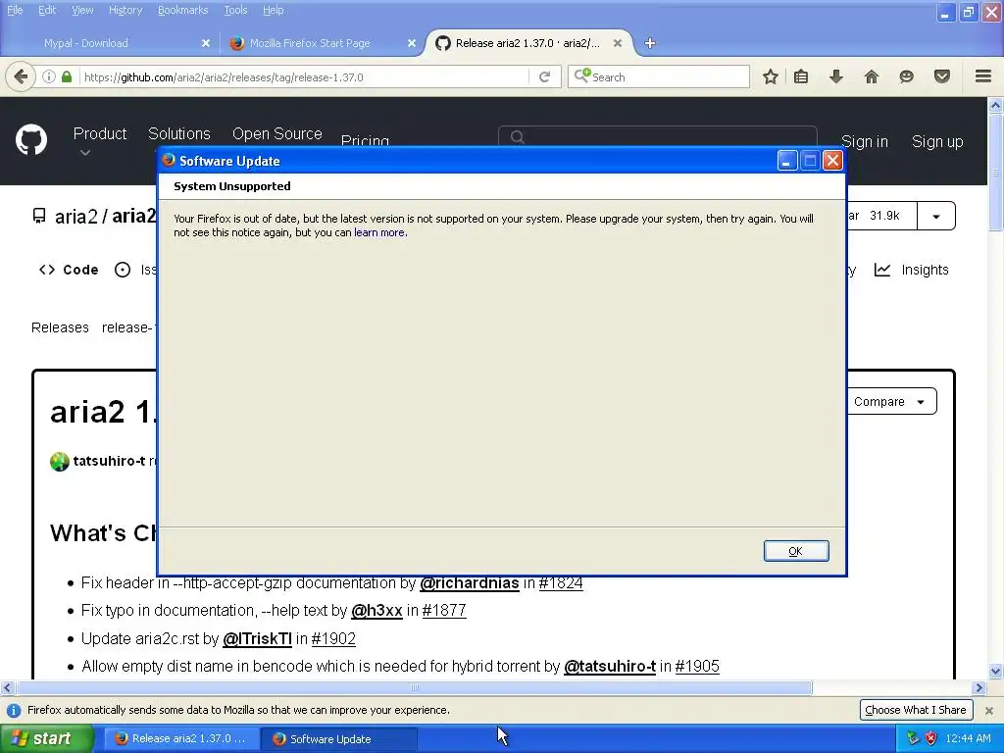Screen dimensions: 1004x753
Task: Click the tatsuhiro-t avatar image
Action: pos(60,461)
